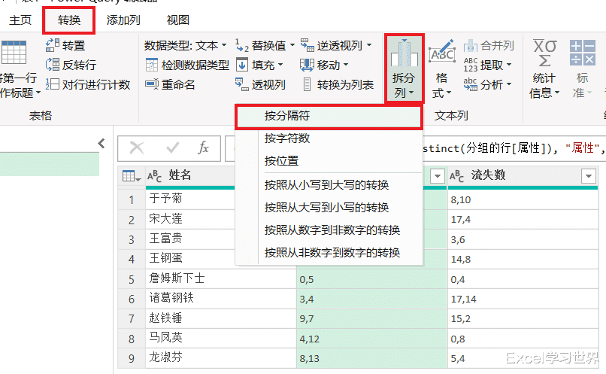Click the 填充 fill icon
Viewport: 606px width, 374px height.
[242, 65]
